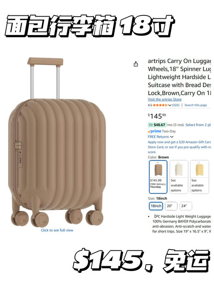
Task: Click the product title text
Action: pyautogui.click(x=179, y=77)
